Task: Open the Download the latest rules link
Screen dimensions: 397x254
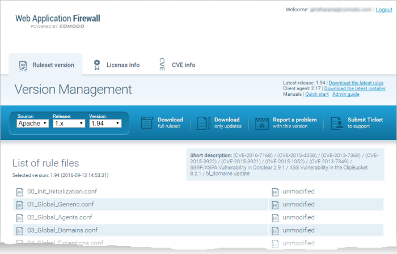Action: click(356, 83)
